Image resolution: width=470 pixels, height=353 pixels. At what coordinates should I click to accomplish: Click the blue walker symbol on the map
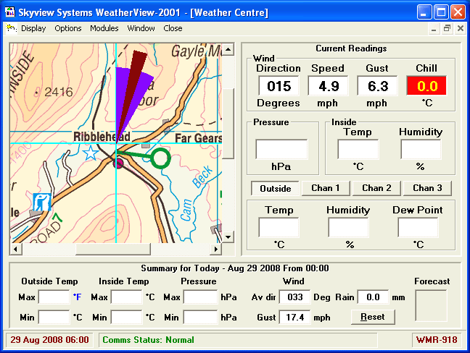(x=42, y=202)
